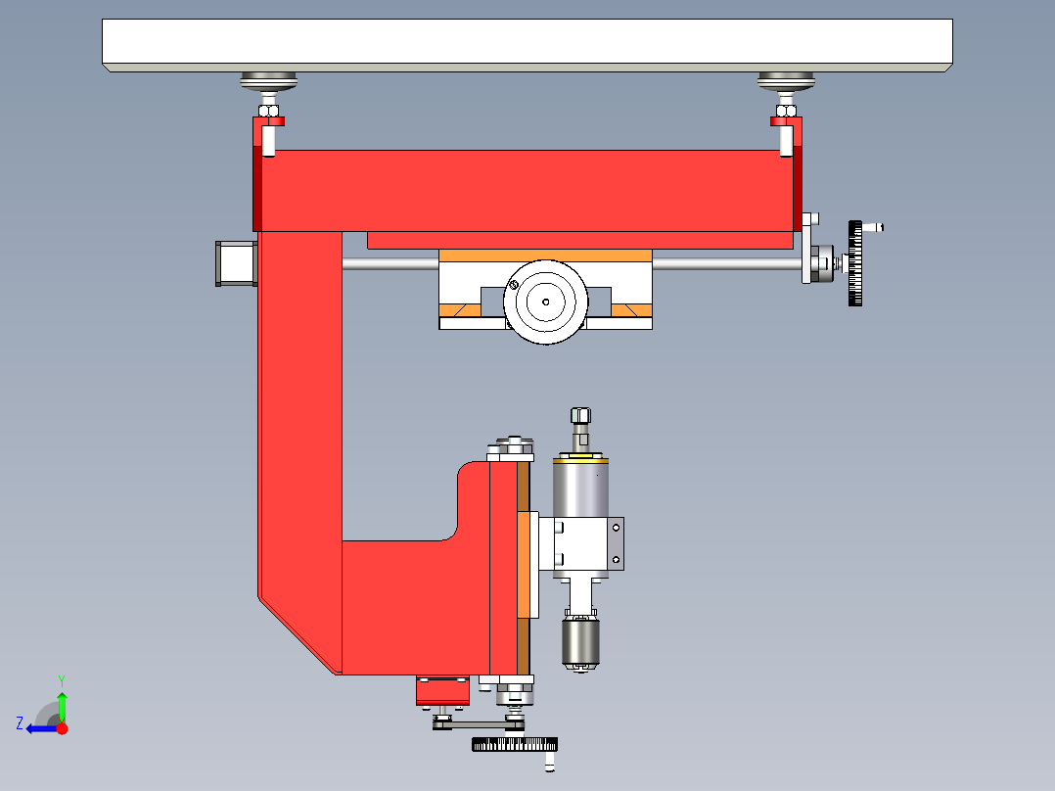The image size is (1055, 791).
Task: Select the crank handle on right handwheel
Action: point(873,227)
